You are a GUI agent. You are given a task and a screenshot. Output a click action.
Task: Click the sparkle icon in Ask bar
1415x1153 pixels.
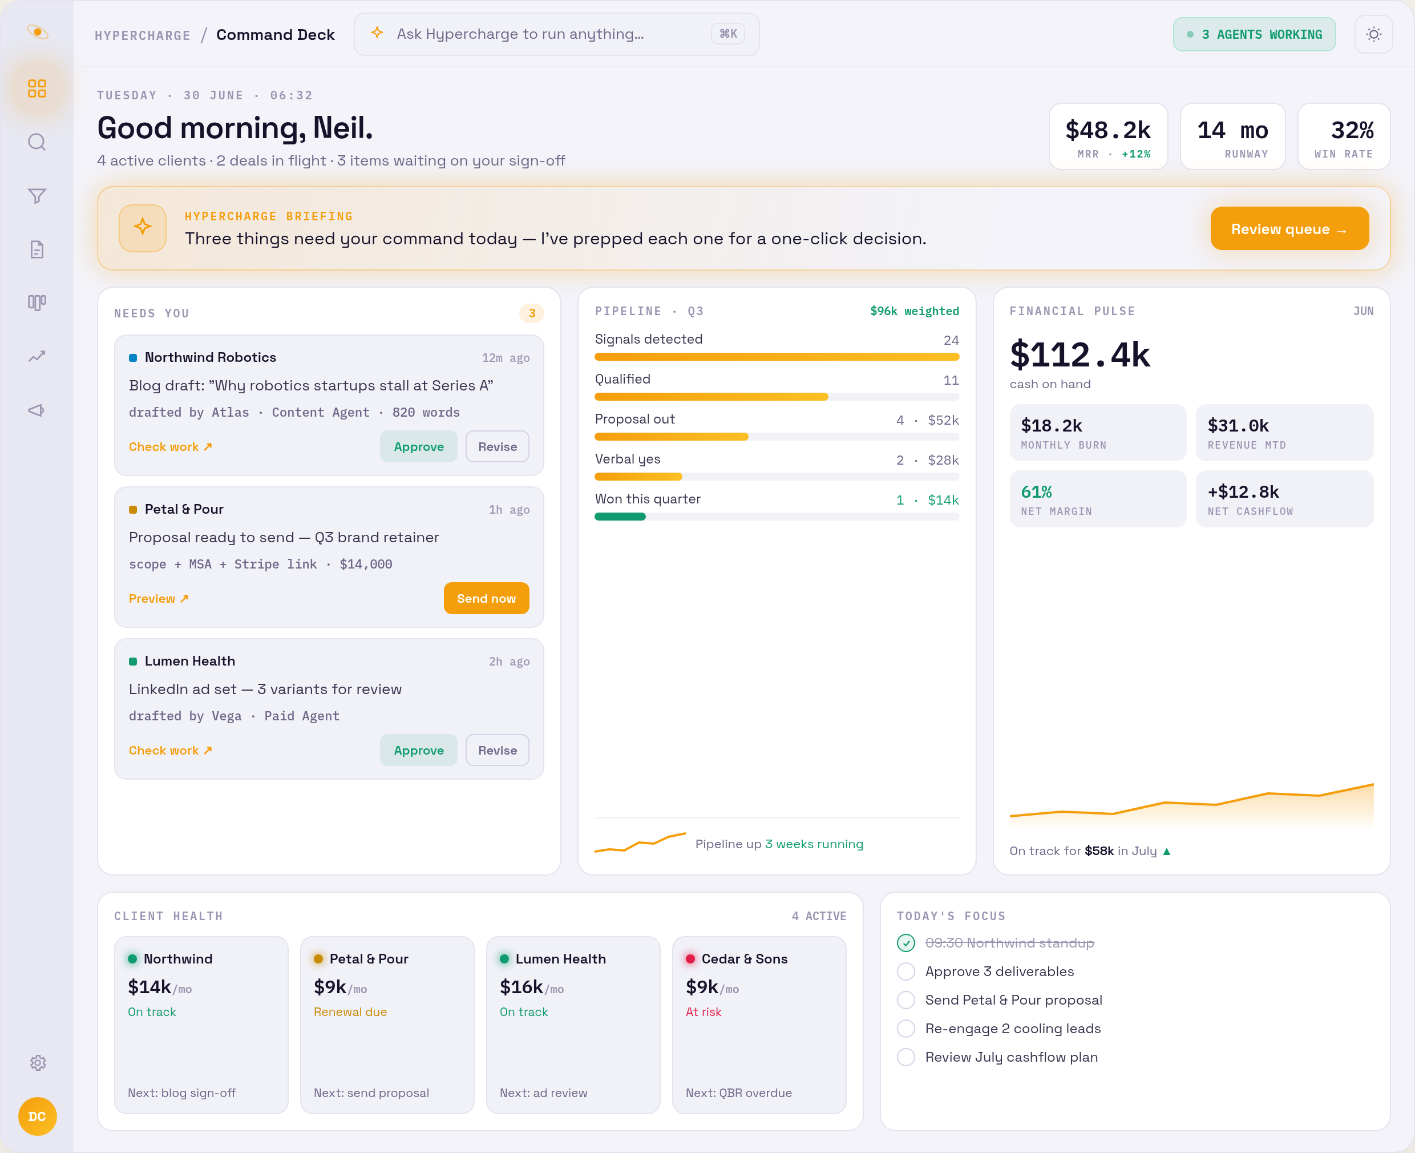(377, 33)
